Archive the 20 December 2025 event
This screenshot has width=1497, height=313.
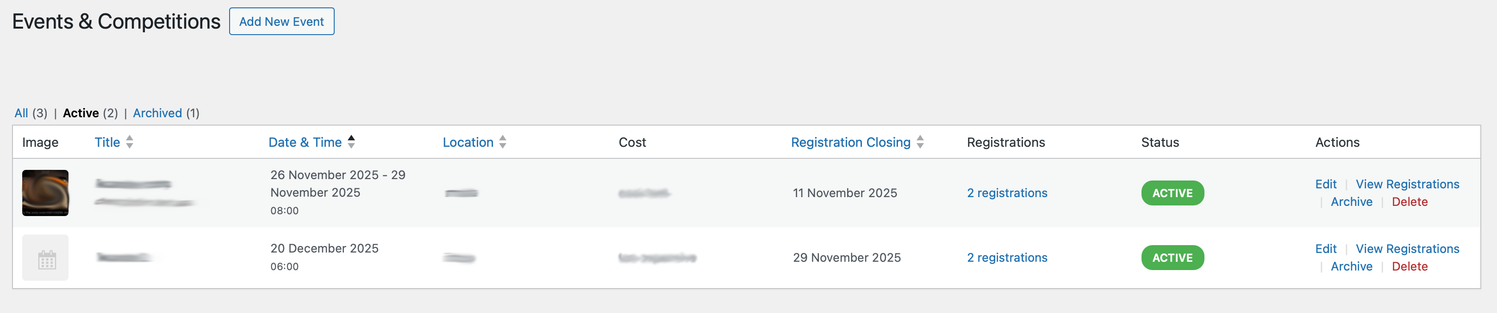pos(1351,267)
